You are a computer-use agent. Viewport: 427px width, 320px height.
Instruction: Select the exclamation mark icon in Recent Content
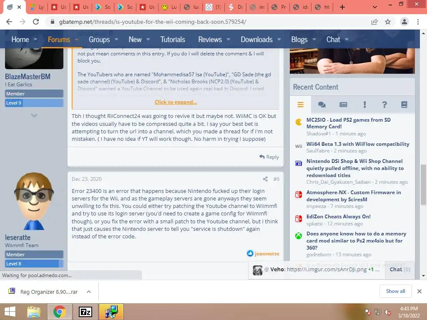364,105
